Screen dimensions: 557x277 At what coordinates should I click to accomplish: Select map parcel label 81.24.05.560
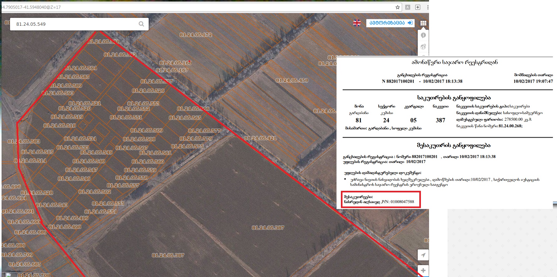tap(148, 162)
